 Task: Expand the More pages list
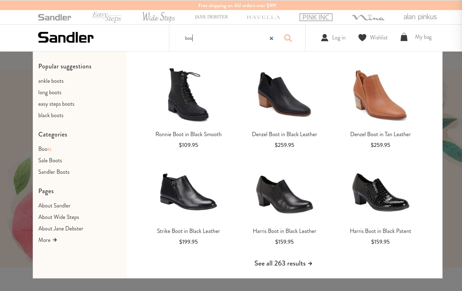[x=47, y=240]
